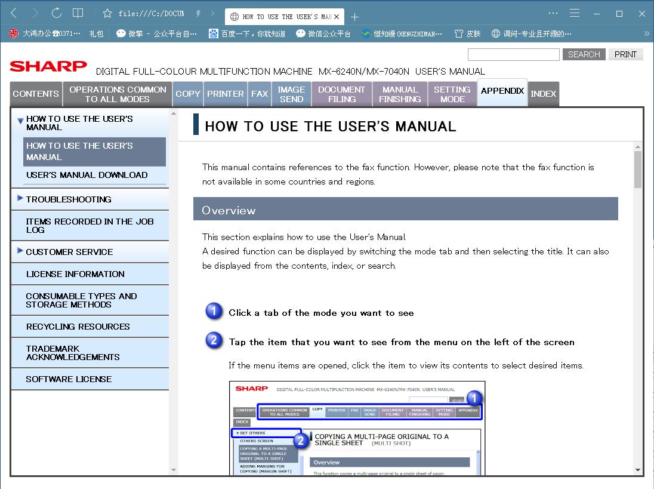Click the example manual screenshot image
654x489 pixels.
click(x=357, y=428)
